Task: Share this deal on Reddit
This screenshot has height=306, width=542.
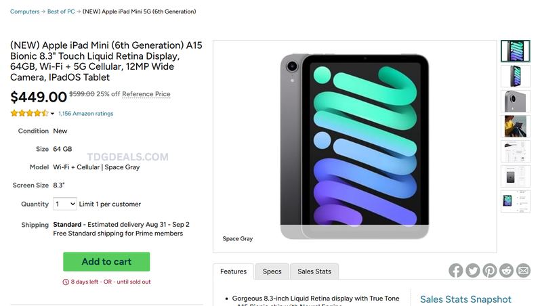Action: [x=506, y=270]
